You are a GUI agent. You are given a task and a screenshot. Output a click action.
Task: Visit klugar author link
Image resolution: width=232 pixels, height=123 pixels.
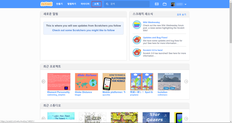(x=78, y=95)
